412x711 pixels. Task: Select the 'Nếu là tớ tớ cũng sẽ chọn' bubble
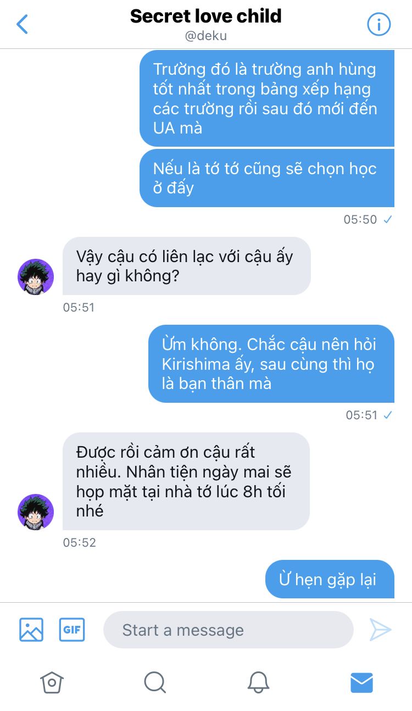coord(267,178)
